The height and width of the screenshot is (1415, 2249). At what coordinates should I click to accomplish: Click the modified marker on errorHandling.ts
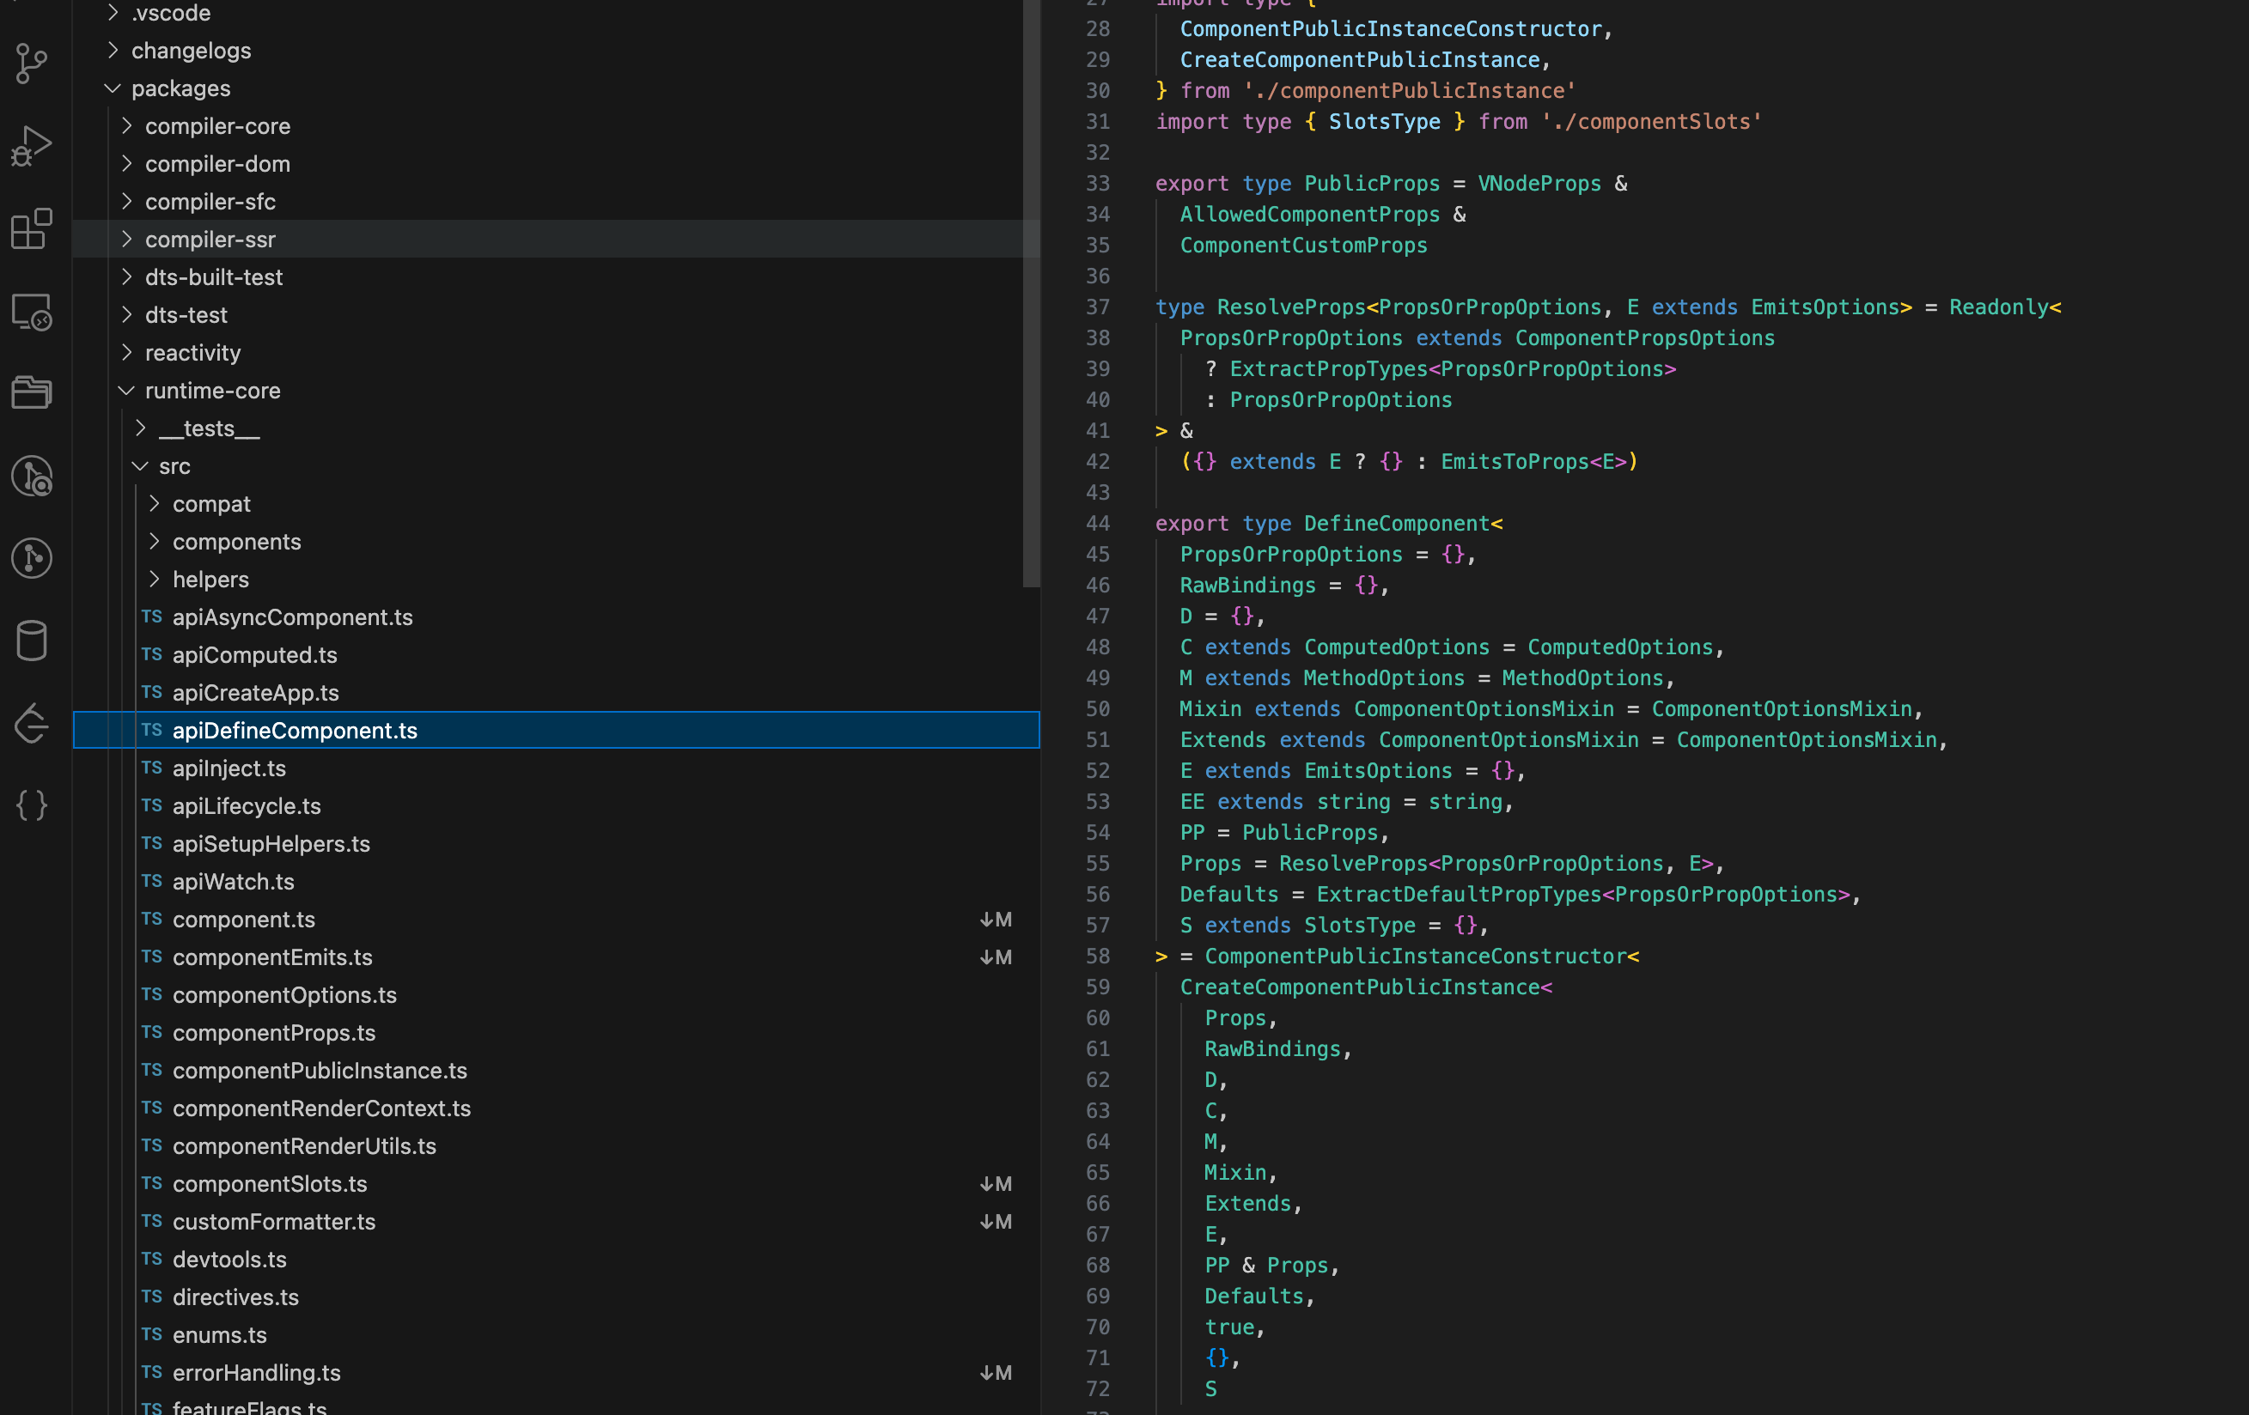click(x=996, y=1372)
